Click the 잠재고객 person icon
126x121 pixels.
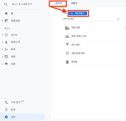click(x=6, y=42)
